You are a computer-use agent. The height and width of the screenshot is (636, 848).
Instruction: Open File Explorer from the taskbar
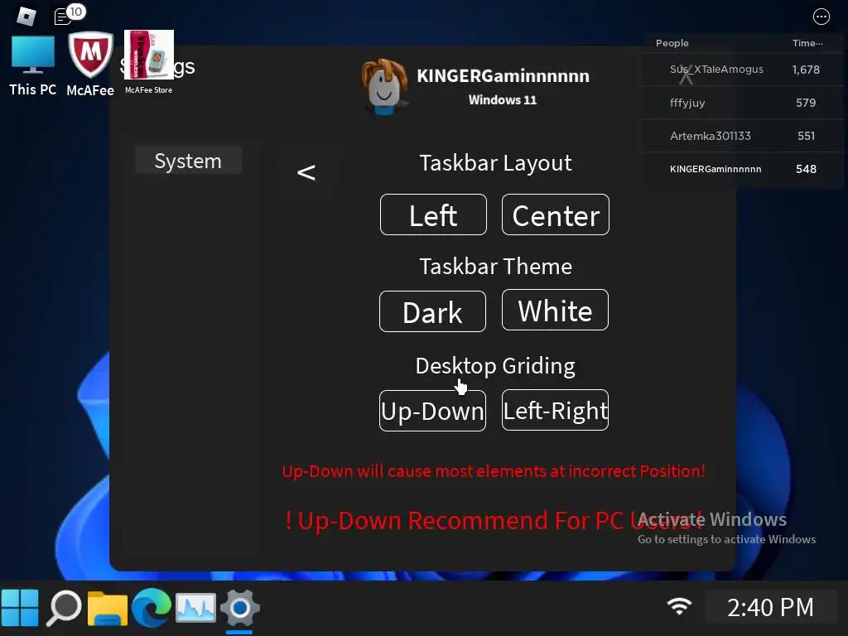108,609
